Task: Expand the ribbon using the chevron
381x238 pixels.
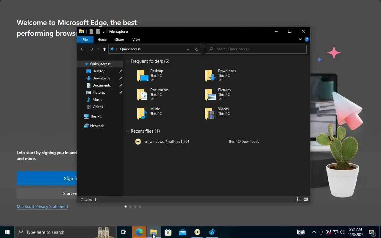Action: pyautogui.click(x=300, y=39)
